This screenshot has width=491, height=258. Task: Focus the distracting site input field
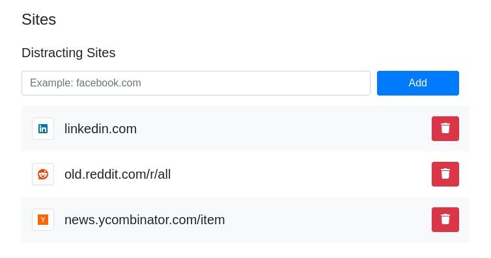click(x=196, y=83)
